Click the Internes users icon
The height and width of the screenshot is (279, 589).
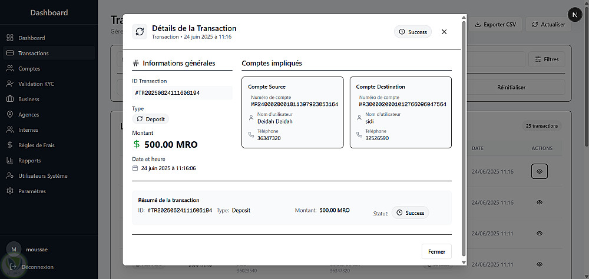coord(10,129)
